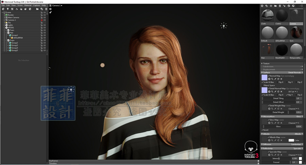Open Normal Map file picker gear icon
This screenshot has width=306, height=165.
[x=269, y=79]
